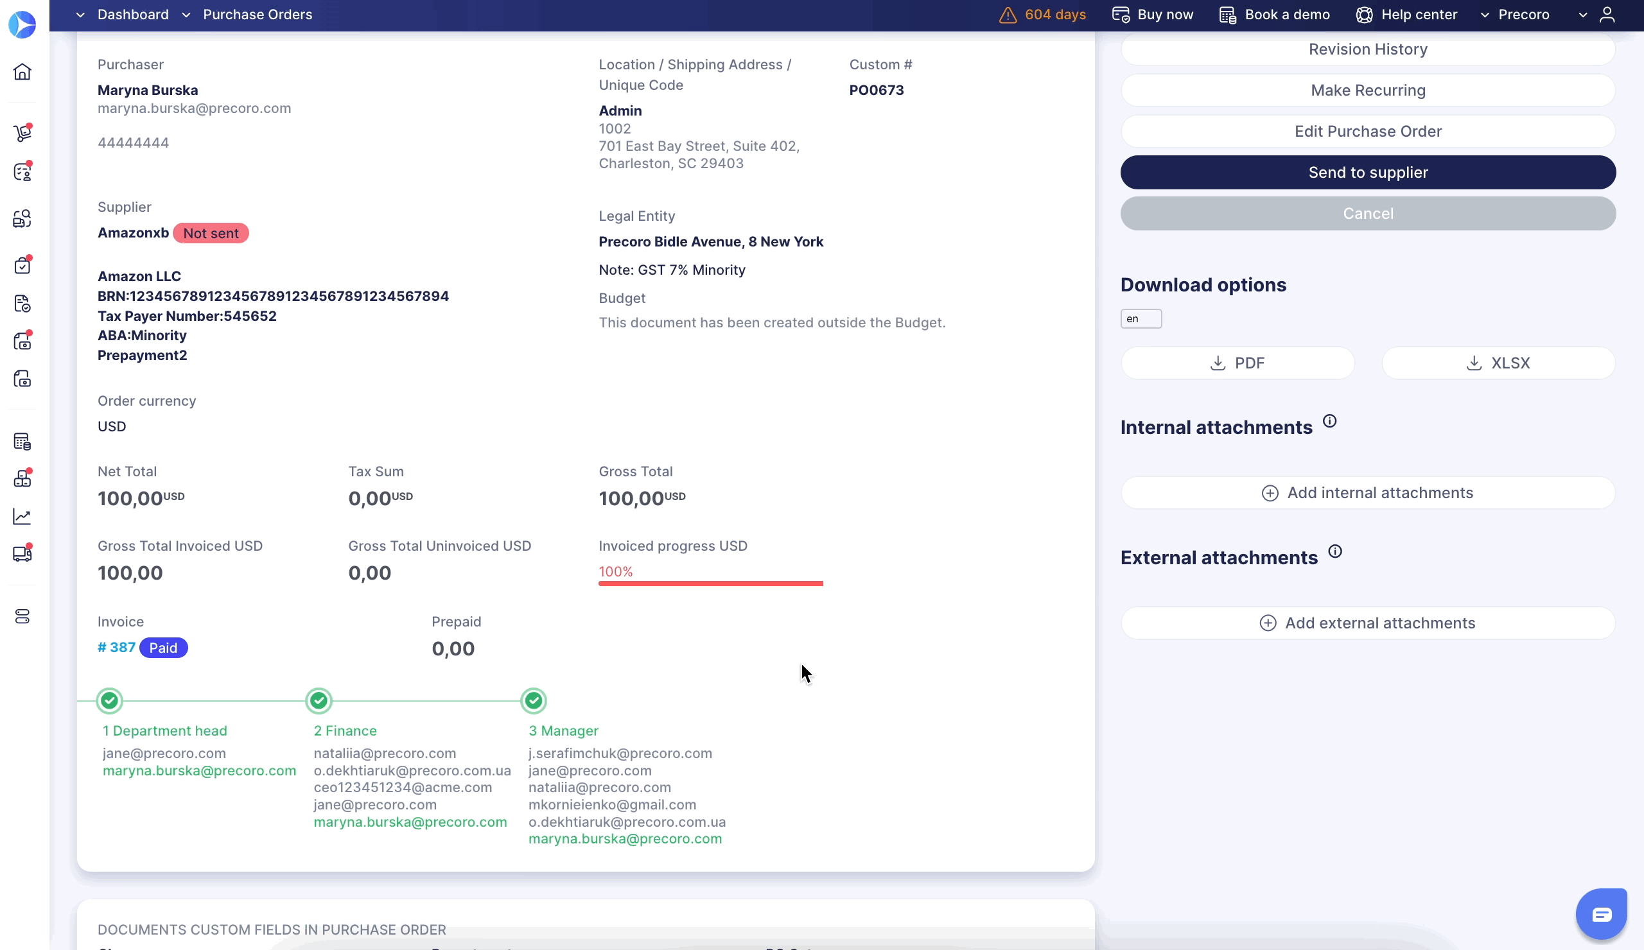Open the payment file icon with red dot

(22, 340)
